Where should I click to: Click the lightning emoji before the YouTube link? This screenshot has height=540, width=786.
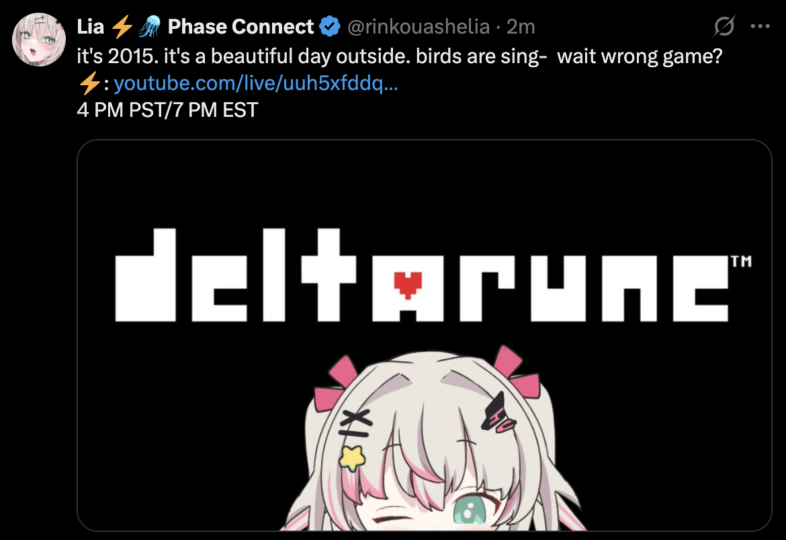(90, 83)
